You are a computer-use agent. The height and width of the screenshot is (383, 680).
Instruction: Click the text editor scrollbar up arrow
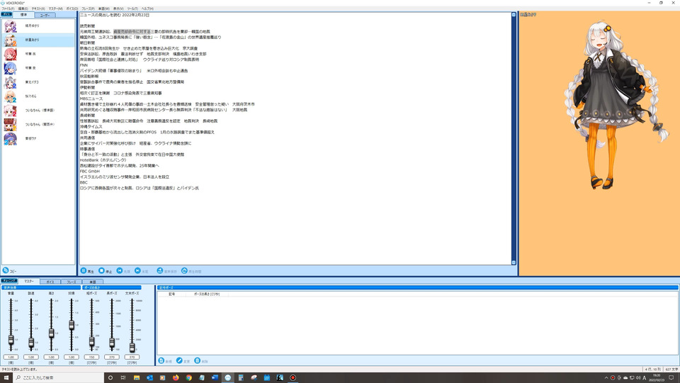tap(514, 15)
